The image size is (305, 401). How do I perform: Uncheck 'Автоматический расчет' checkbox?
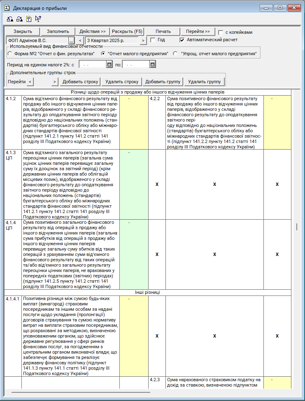[182, 40]
